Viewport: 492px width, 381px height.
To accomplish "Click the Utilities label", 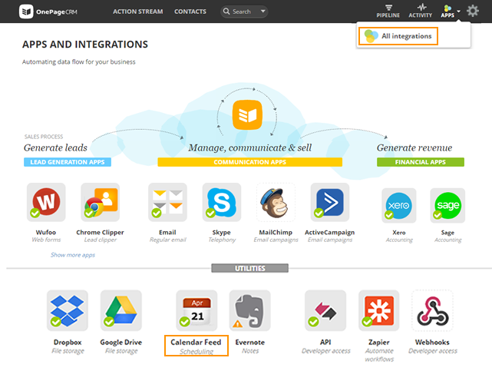I will coord(250,268).
